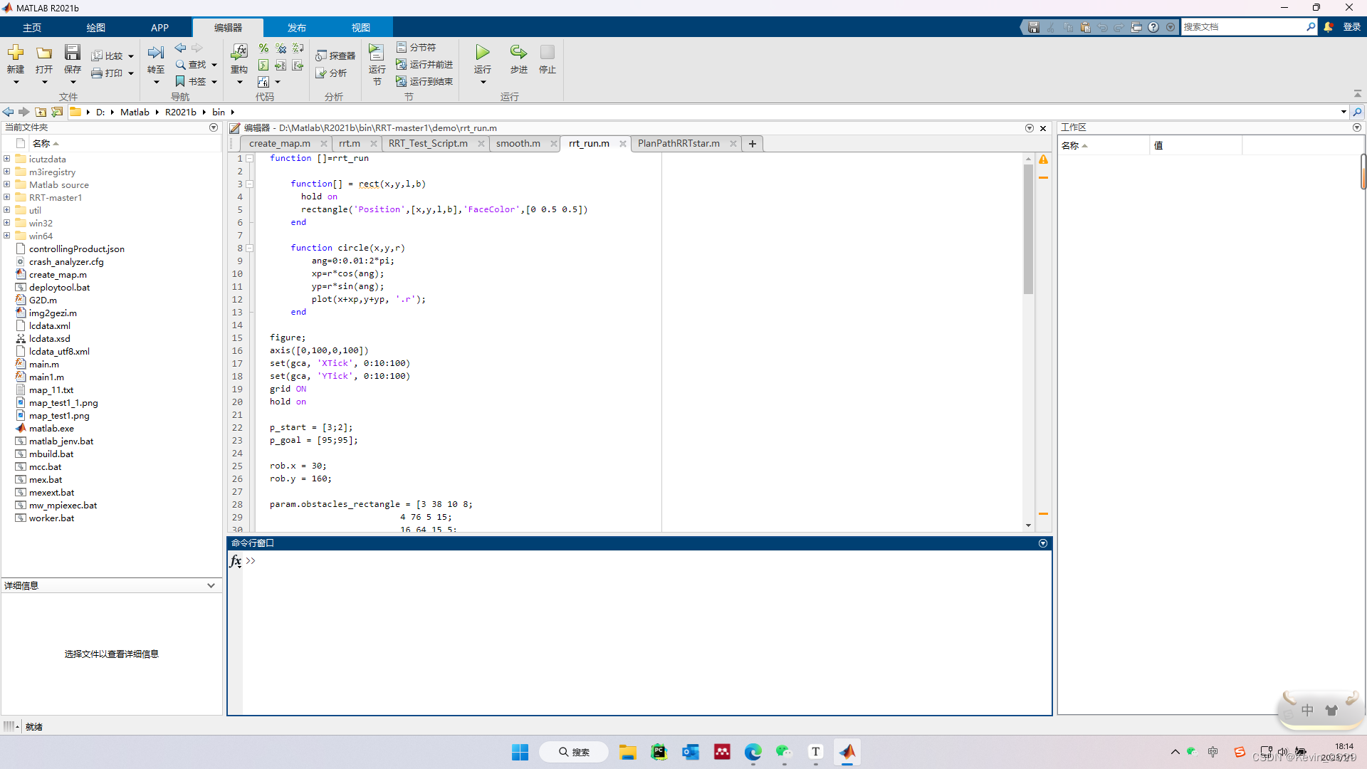Click the green Run (运行) icon

pos(483,53)
